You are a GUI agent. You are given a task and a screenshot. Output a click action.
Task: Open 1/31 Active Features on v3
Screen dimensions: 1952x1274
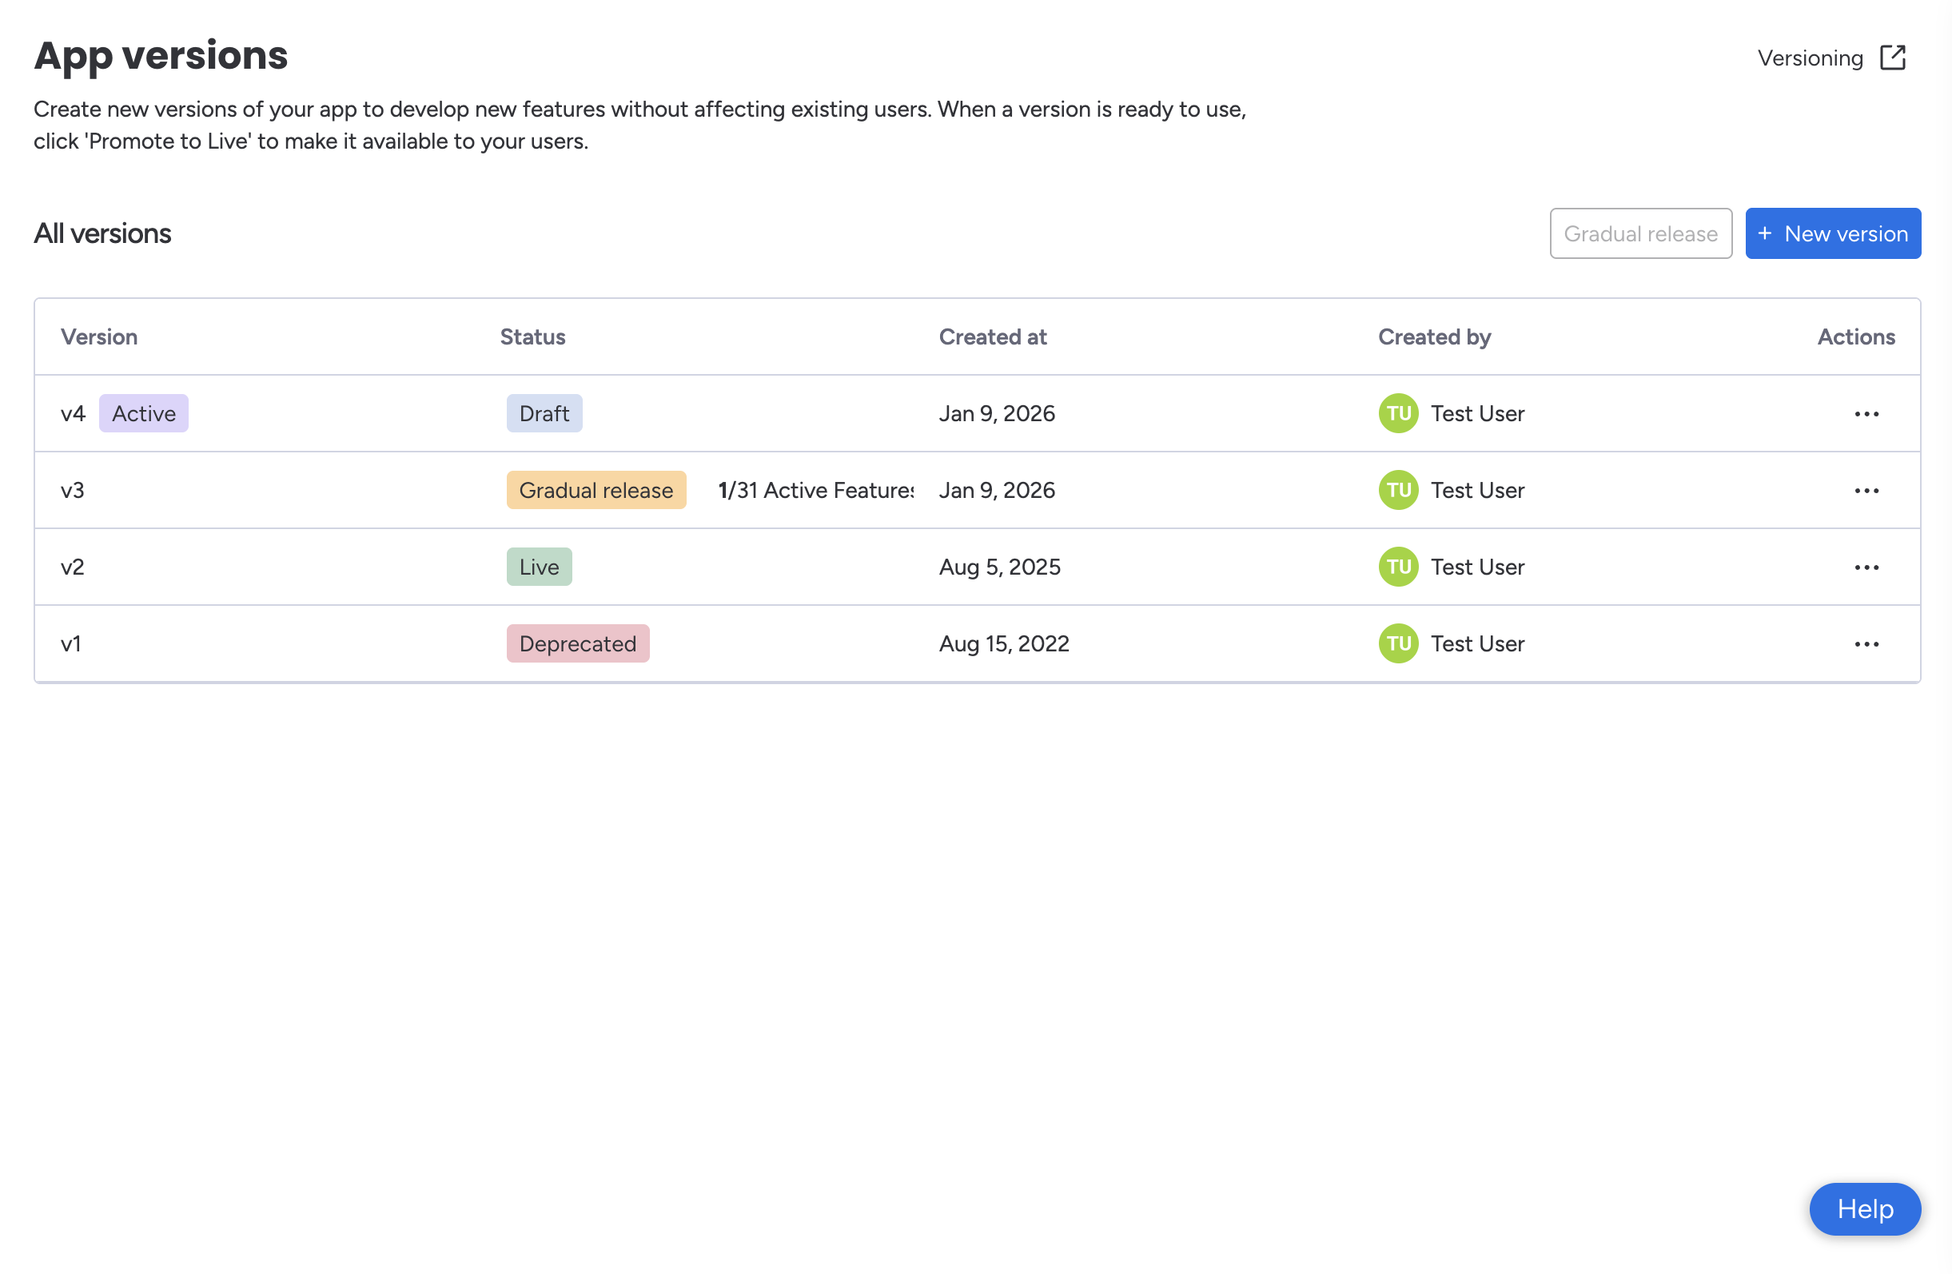pos(815,489)
